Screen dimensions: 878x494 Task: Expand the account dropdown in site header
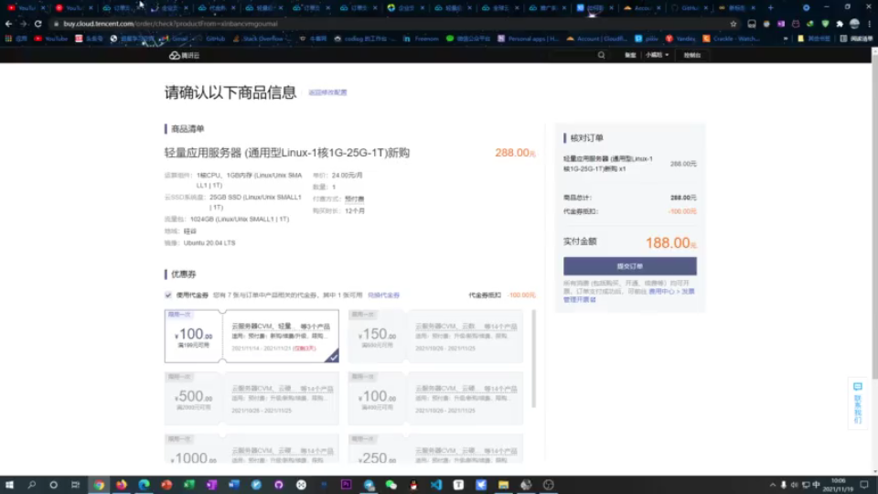(x=657, y=55)
